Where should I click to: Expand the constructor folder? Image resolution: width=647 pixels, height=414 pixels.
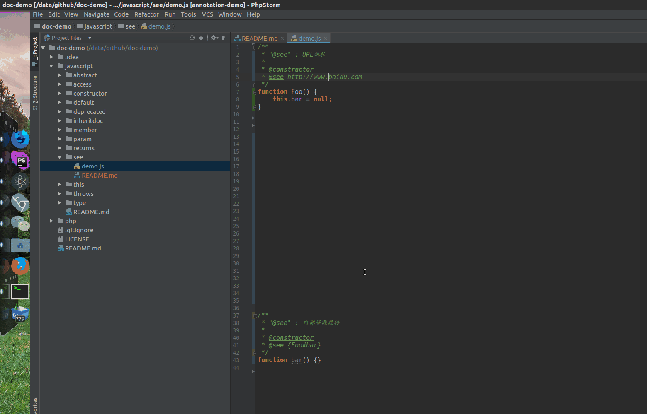(x=60, y=94)
